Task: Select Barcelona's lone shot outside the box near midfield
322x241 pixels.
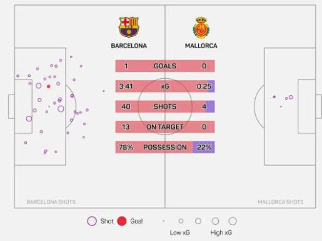Action: point(104,91)
